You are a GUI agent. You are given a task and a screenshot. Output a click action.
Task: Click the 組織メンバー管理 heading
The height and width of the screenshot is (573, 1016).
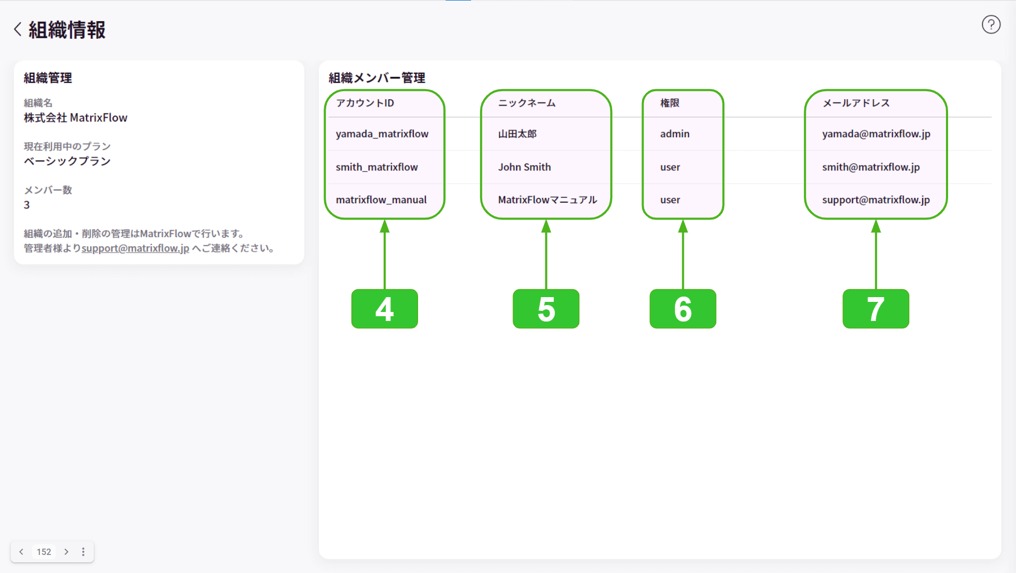pos(377,78)
